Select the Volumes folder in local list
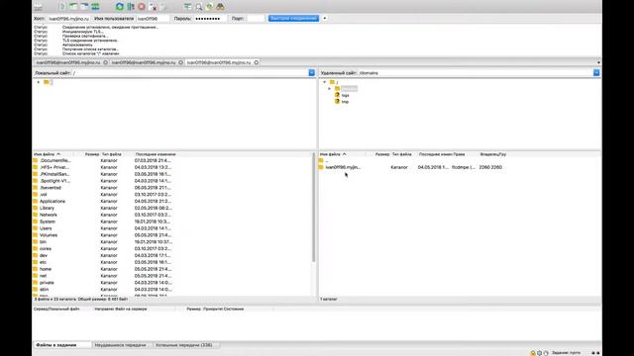Screen dimensions: 634x356 (x=49, y=235)
